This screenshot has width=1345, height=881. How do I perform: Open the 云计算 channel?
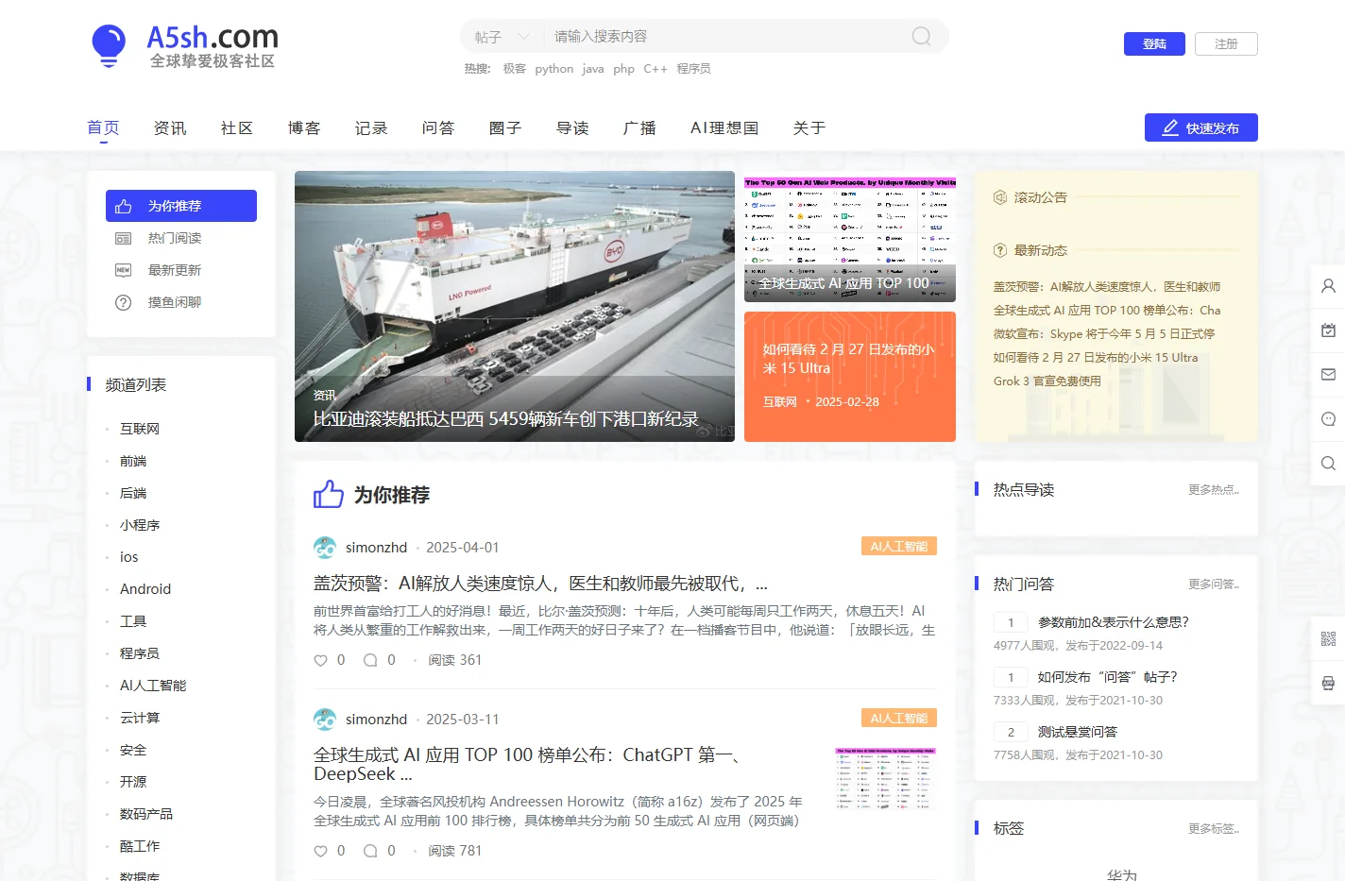coord(140,718)
